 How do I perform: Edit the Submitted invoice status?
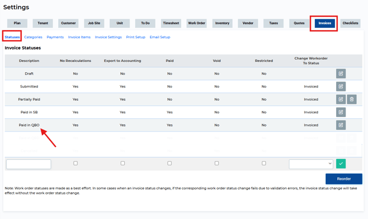pyautogui.click(x=341, y=87)
